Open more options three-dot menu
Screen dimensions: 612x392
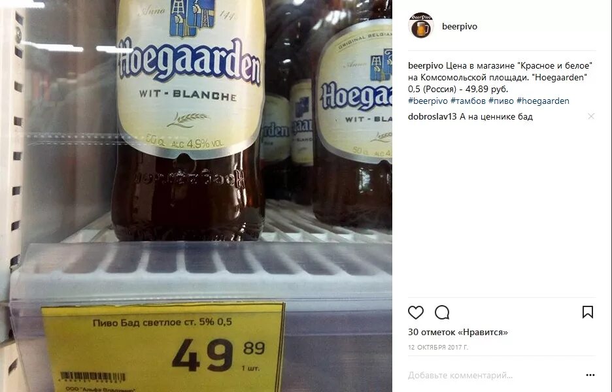(x=590, y=375)
